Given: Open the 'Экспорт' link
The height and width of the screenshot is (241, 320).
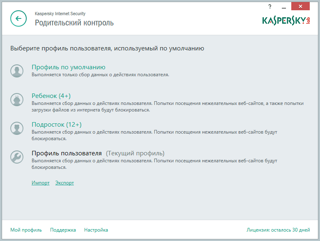Looking at the screenshot, I should (65, 183).
